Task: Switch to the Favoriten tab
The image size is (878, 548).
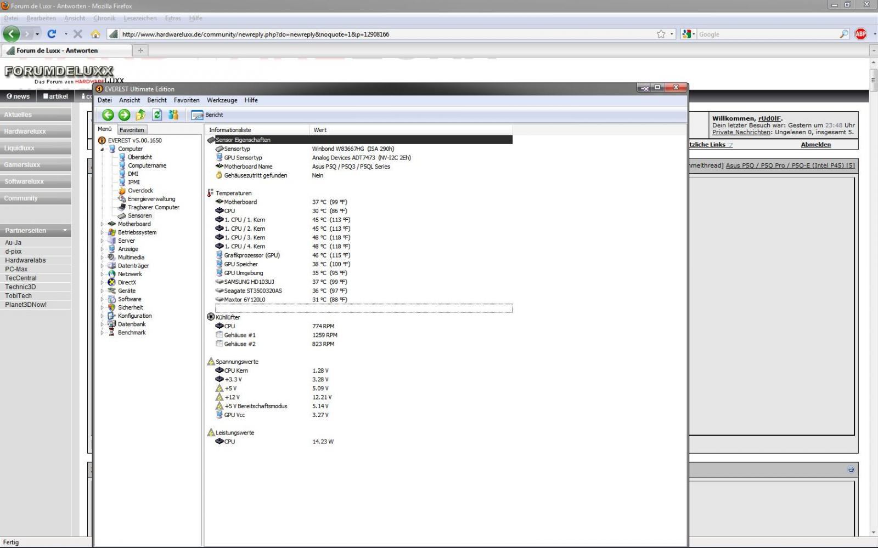Action: [132, 130]
